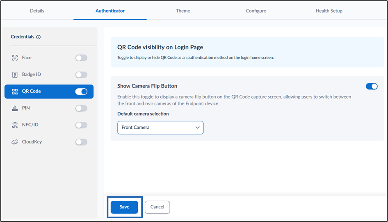Click the NFC/ID wireless icon

tap(15, 125)
